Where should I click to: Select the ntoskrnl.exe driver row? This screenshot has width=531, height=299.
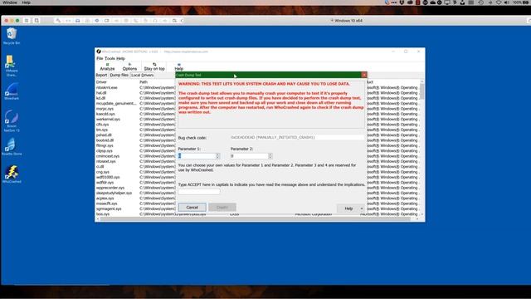(x=107, y=87)
